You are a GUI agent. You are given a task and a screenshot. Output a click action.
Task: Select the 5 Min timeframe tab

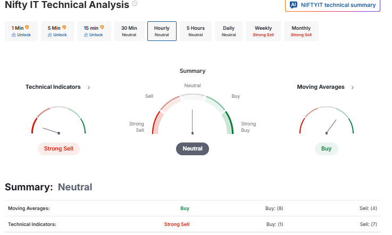click(x=57, y=31)
